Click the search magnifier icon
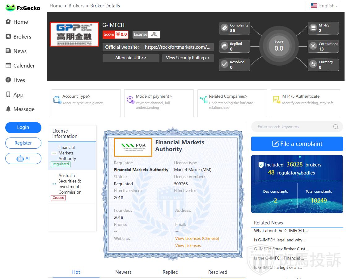347x279 pixels. point(336,127)
